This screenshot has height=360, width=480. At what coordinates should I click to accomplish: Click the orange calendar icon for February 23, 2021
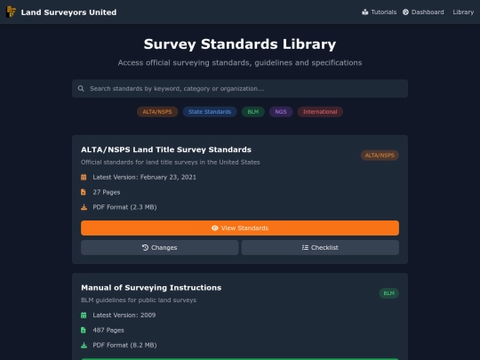click(84, 177)
